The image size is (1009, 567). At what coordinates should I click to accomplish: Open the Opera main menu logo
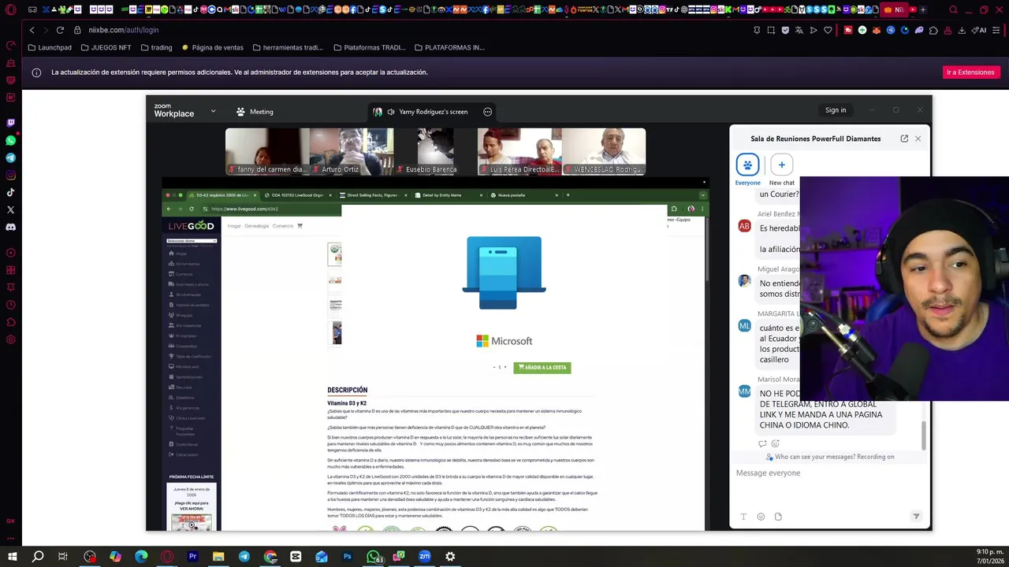(10, 9)
